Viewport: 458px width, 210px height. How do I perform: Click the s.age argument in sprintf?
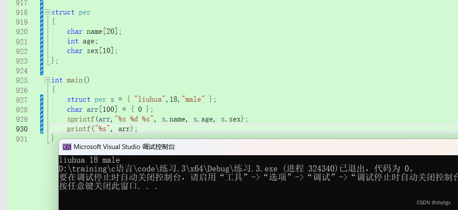coord(203,119)
